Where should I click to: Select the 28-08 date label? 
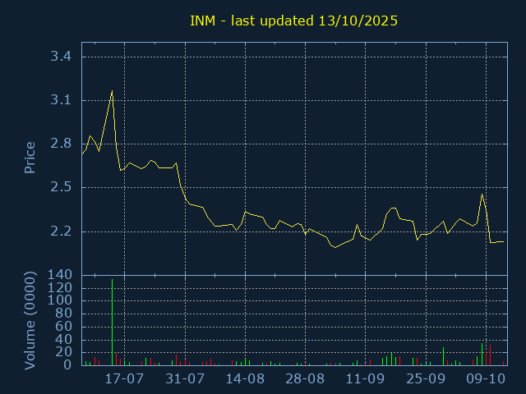tap(305, 379)
